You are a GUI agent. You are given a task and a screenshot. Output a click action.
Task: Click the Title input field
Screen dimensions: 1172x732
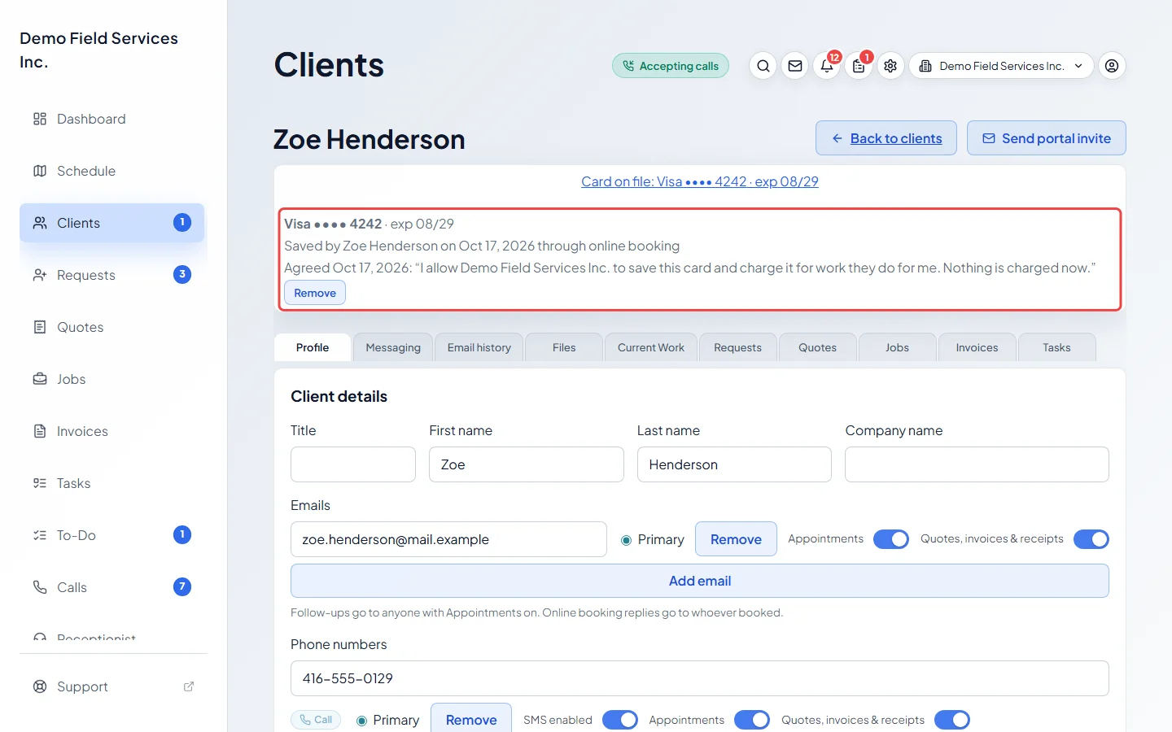tap(353, 464)
